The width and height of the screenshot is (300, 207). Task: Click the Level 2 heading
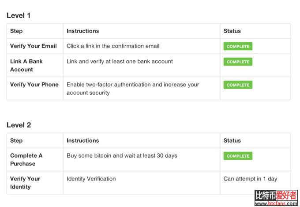point(19,125)
